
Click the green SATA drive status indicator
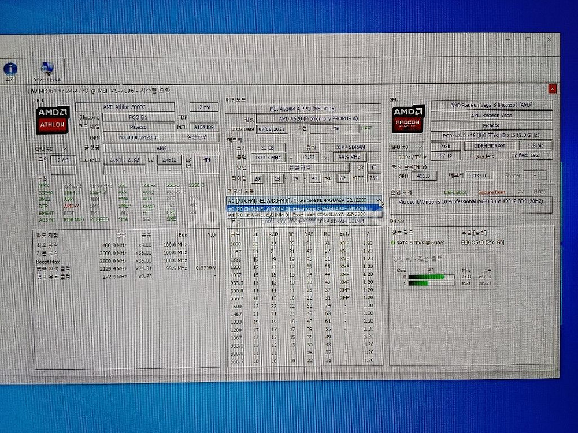394,242
